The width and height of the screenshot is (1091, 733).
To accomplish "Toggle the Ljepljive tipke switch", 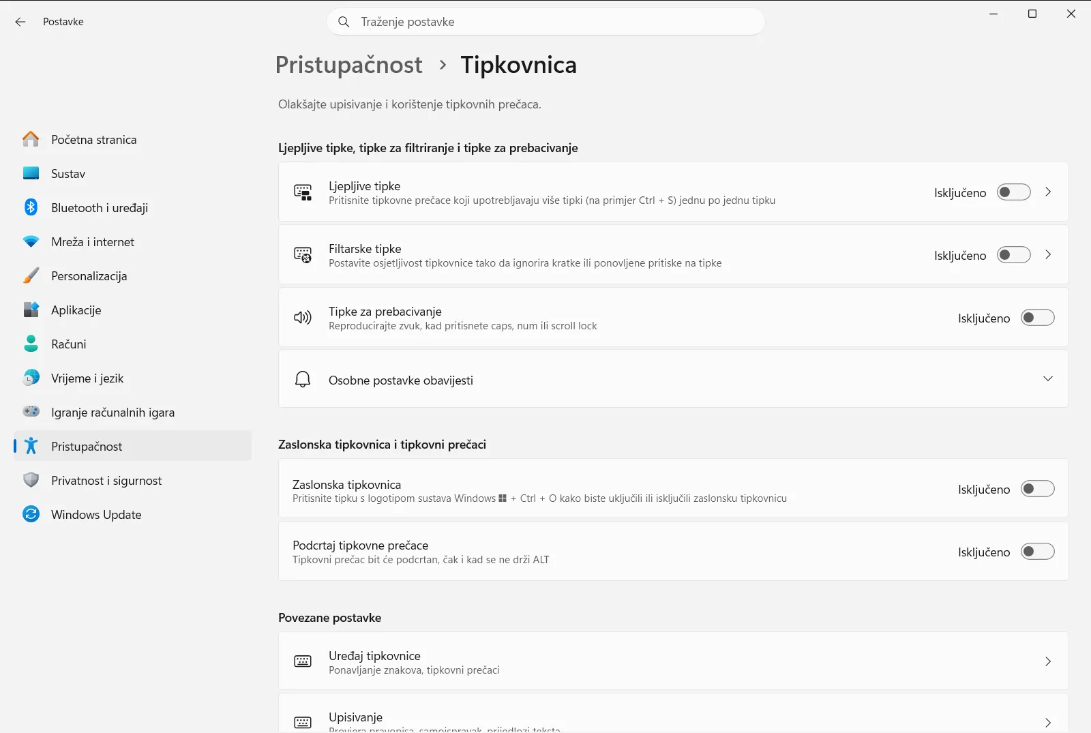I will pos(1014,192).
